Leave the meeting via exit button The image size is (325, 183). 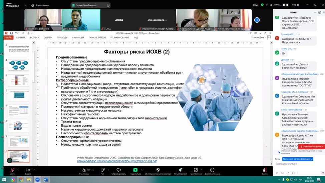[265, 171]
